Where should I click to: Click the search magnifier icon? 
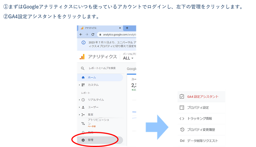[x=83, y=68]
